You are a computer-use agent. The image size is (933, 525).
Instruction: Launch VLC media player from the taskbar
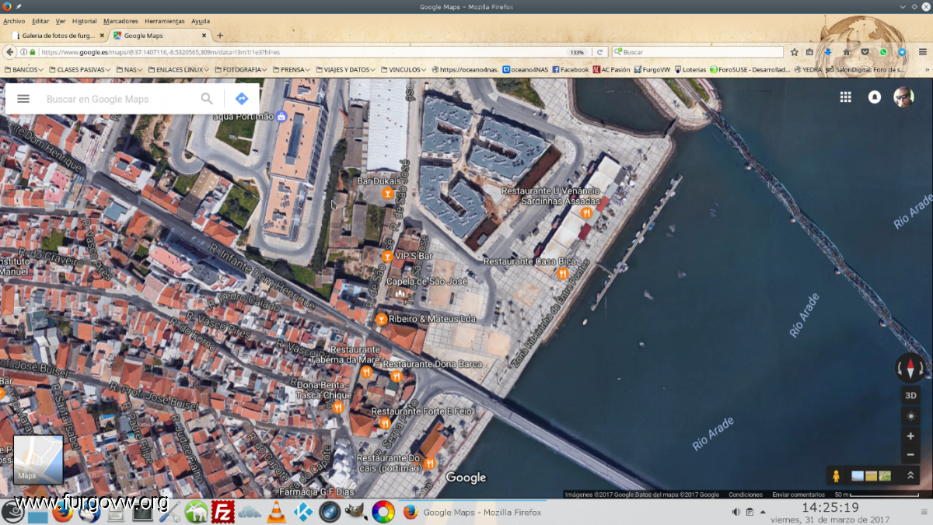pos(276,512)
